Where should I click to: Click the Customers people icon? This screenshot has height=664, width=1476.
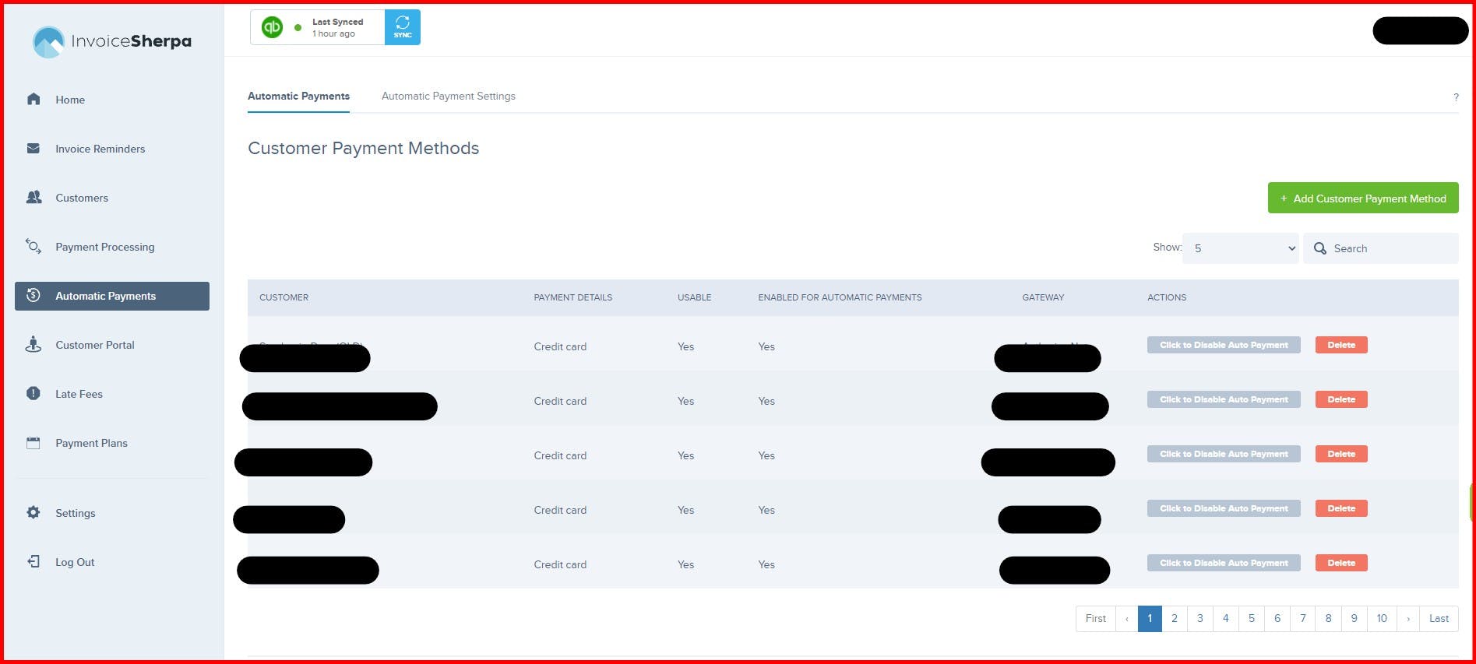pyautogui.click(x=33, y=197)
